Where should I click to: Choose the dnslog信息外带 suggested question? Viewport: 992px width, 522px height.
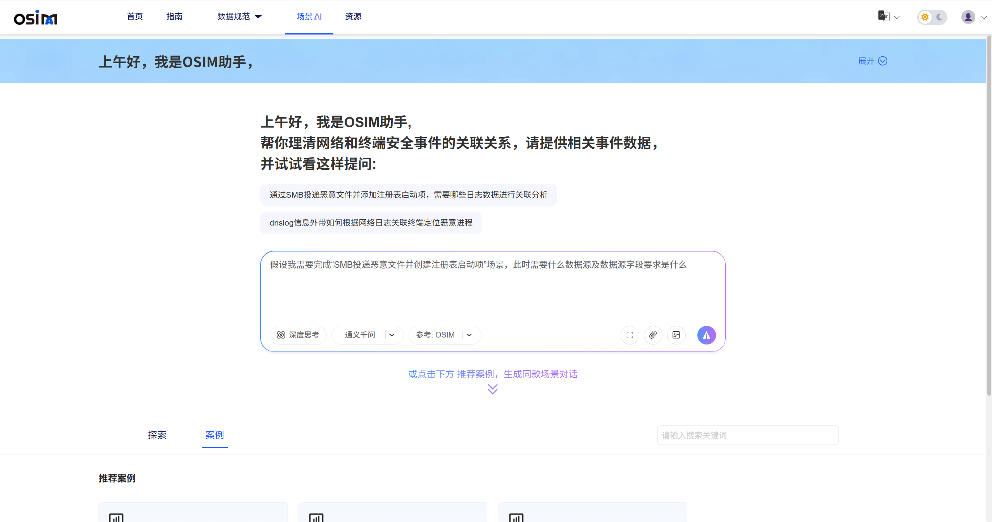[x=371, y=222]
